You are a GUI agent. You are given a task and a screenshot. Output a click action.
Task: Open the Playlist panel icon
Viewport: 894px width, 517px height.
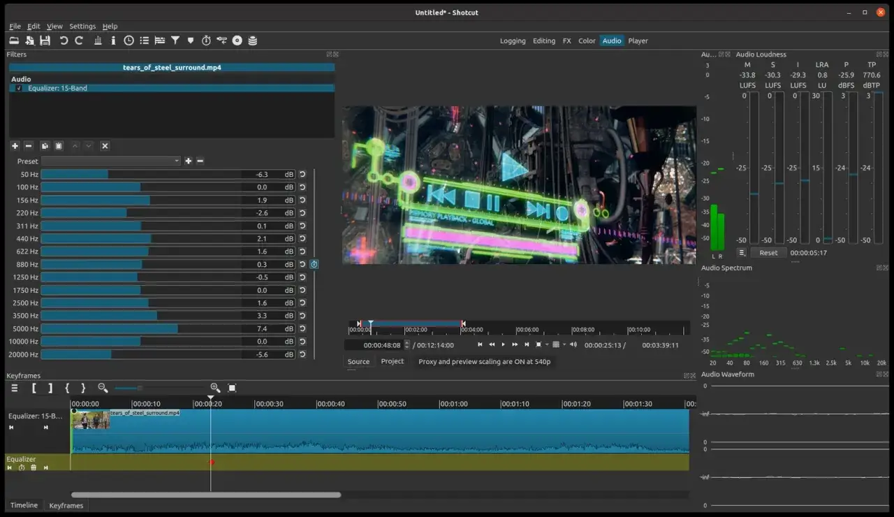145,41
